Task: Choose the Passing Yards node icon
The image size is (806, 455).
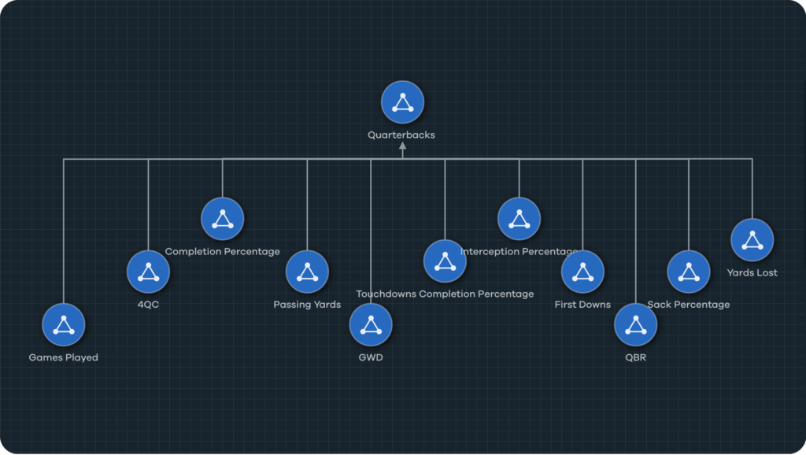Action: click(307, 272)
